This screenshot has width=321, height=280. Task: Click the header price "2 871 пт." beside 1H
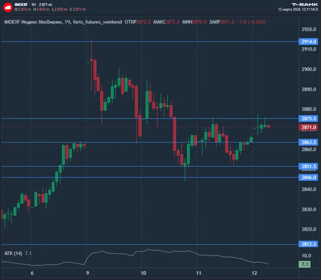tap(46, 4)
